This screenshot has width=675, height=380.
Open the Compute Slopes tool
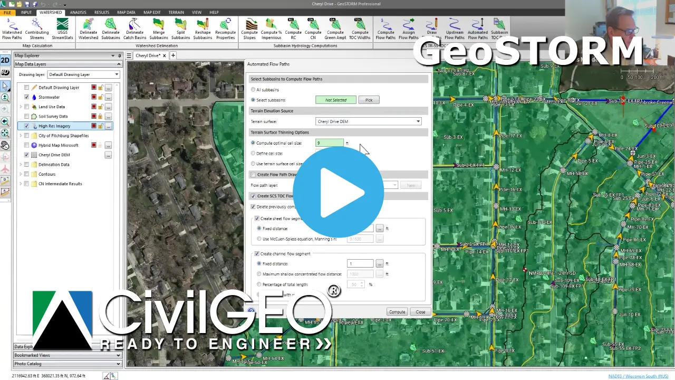249,28
